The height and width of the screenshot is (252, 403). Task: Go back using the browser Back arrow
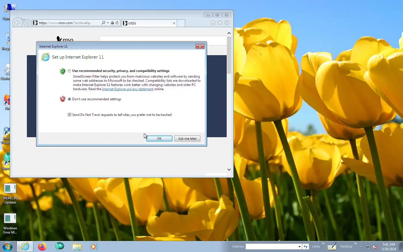[x=18, y=23]
